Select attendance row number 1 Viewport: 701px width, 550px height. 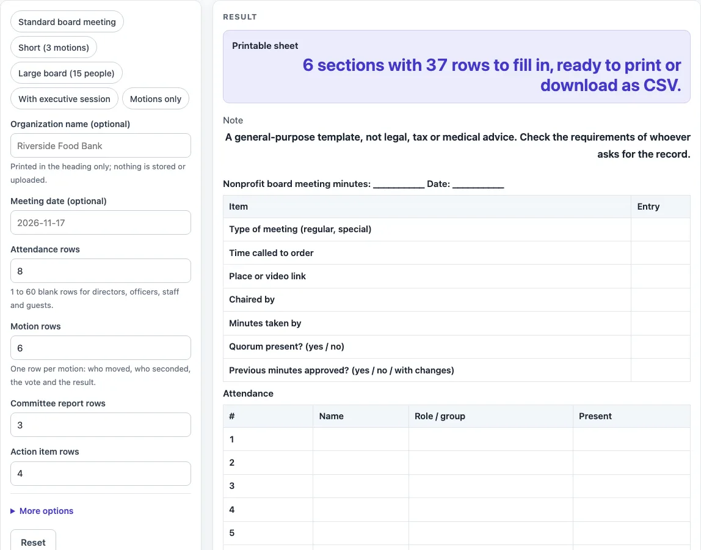[457, 439]
